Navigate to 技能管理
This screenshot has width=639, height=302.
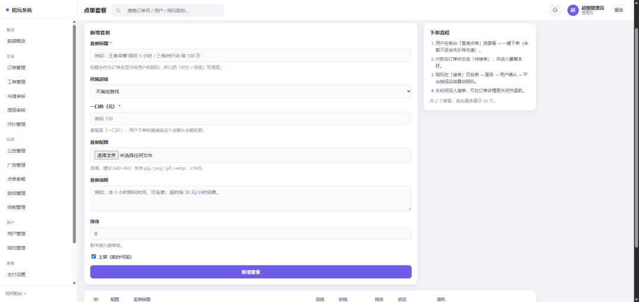pyautogui.click(x=17, y=207)
